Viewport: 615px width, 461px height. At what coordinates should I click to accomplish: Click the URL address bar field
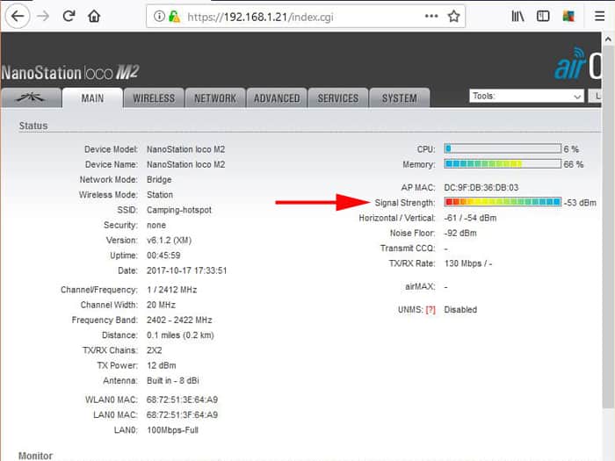pos(306,17)
